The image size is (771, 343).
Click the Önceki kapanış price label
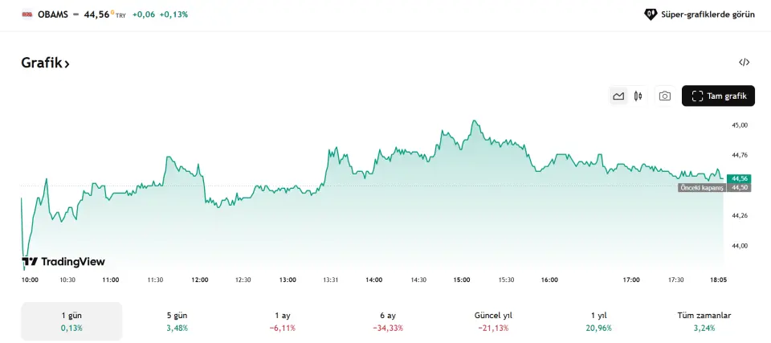pyautogui.click(x=702, y=187)
